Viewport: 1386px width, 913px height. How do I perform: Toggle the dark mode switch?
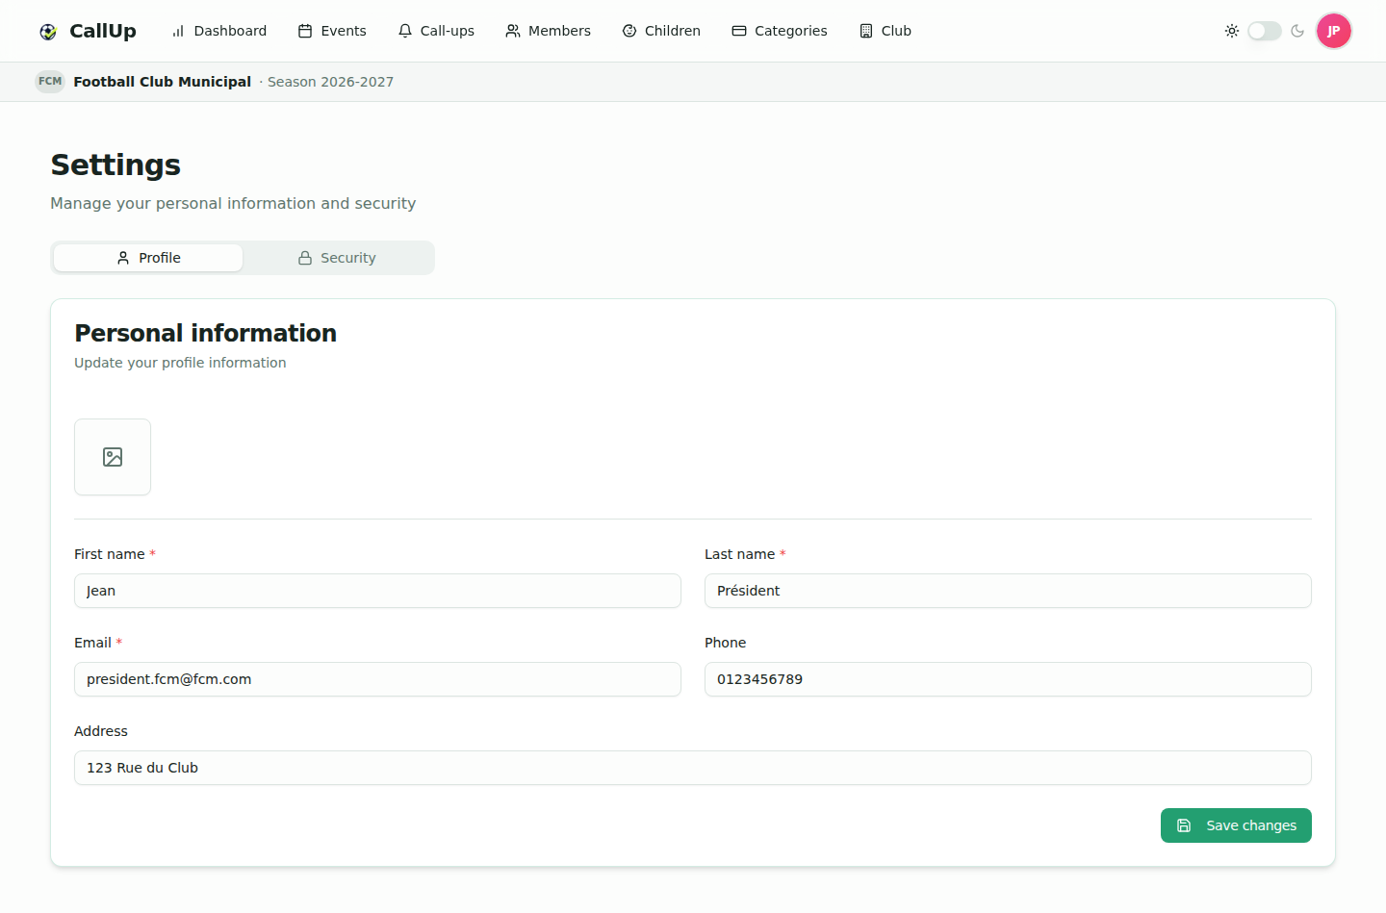(x=1265, y=31)
